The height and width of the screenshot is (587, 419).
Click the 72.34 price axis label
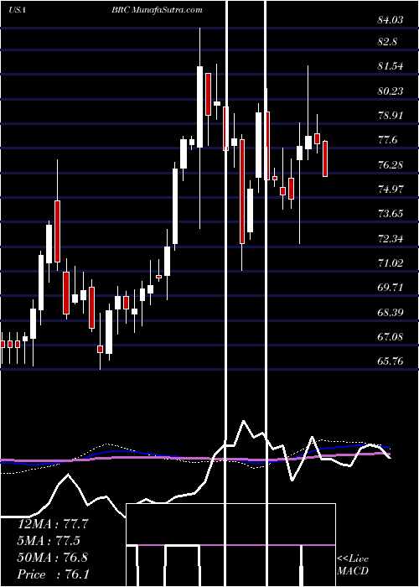pos(391,239)
